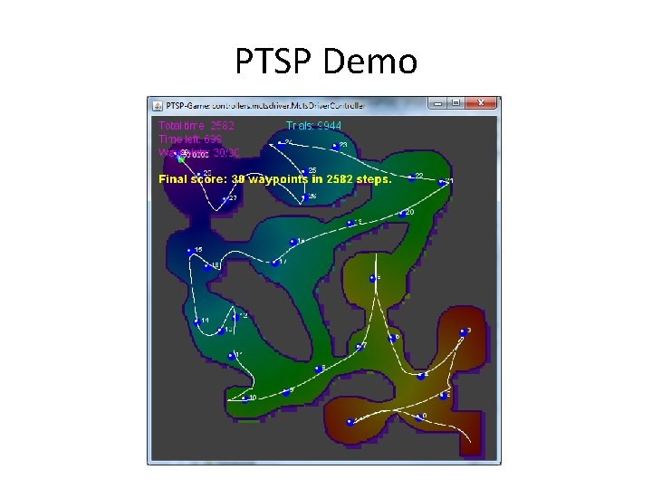Select waypoint dot labeled 24
Image resolution: width=652 pixels, height=489 pixels.
tap(281, 144)
